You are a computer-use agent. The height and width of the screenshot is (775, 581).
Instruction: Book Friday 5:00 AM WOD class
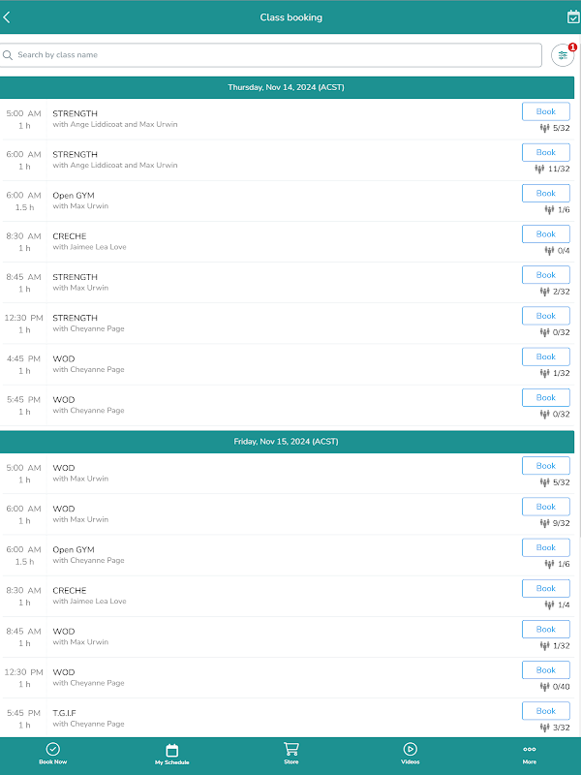(x=546, y=466)
